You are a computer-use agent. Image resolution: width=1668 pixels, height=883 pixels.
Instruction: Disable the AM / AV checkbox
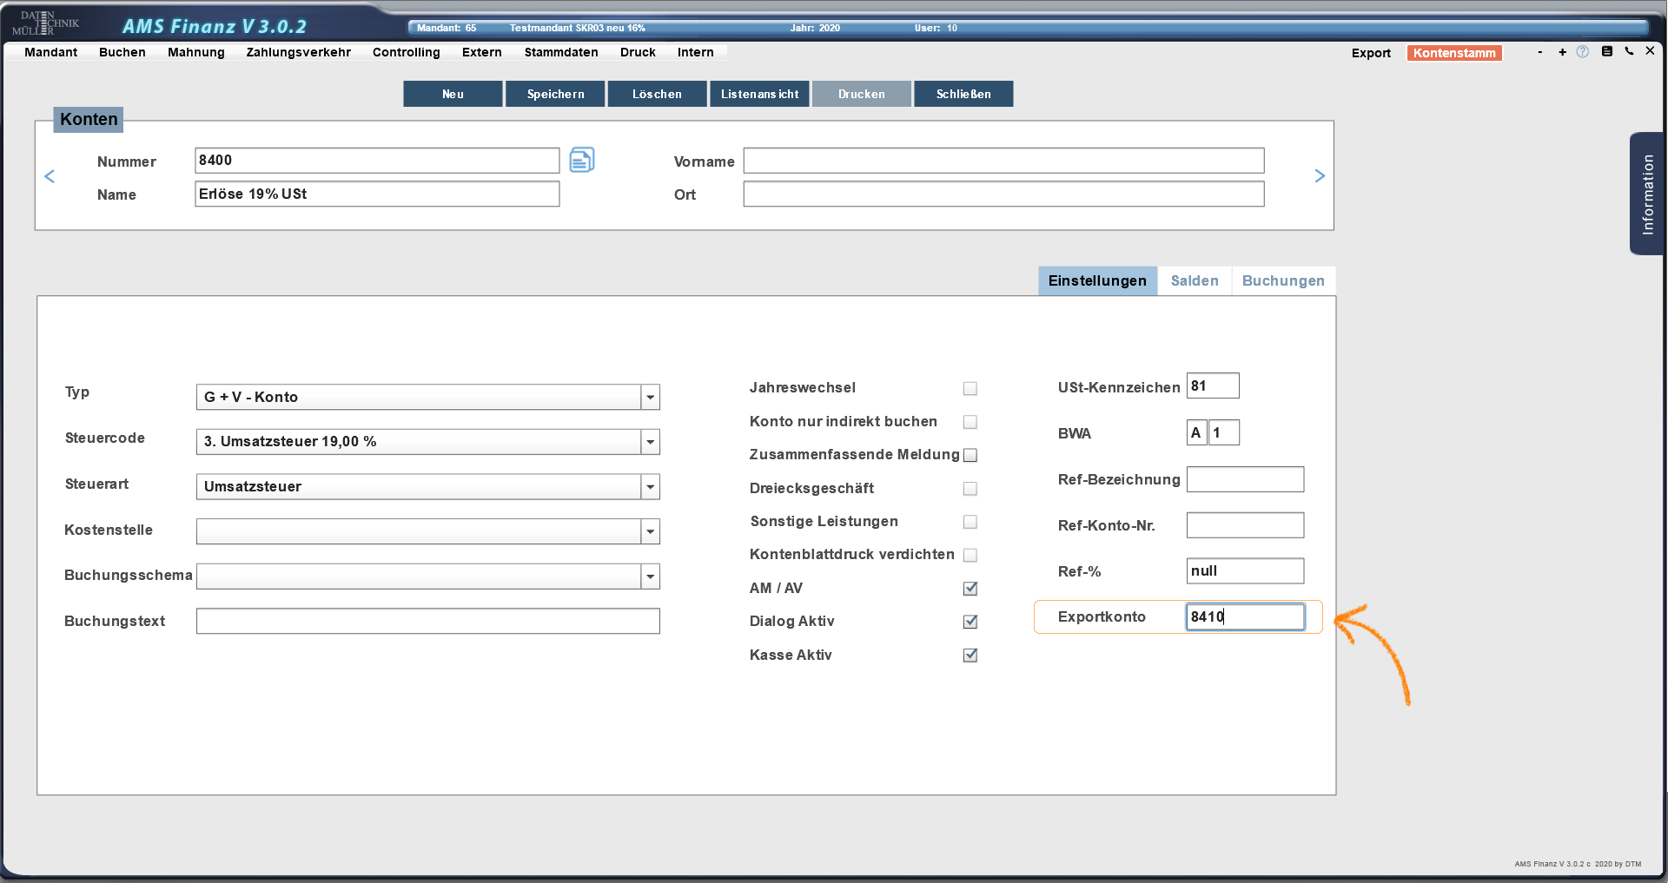pyautogui.click(x=970, y=588)
